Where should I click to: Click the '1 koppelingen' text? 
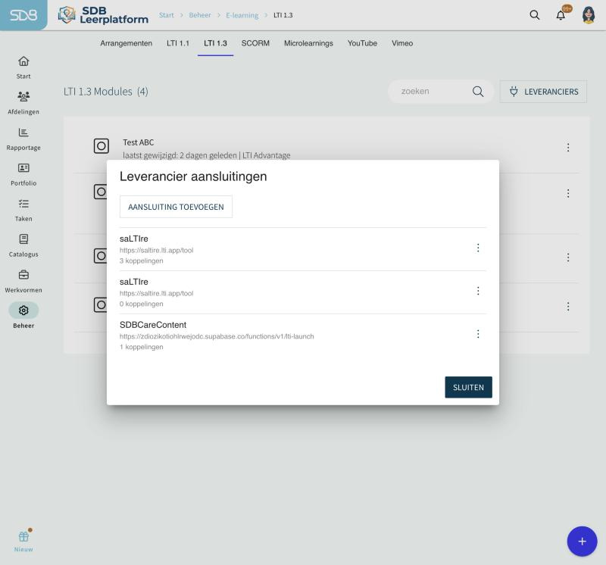142,347
